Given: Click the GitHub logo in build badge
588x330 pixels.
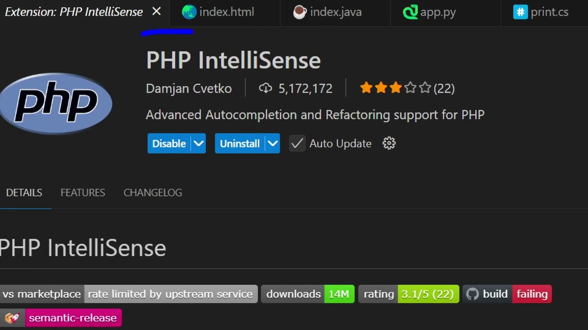Looking at the screenshot, I should coord(473,294).
